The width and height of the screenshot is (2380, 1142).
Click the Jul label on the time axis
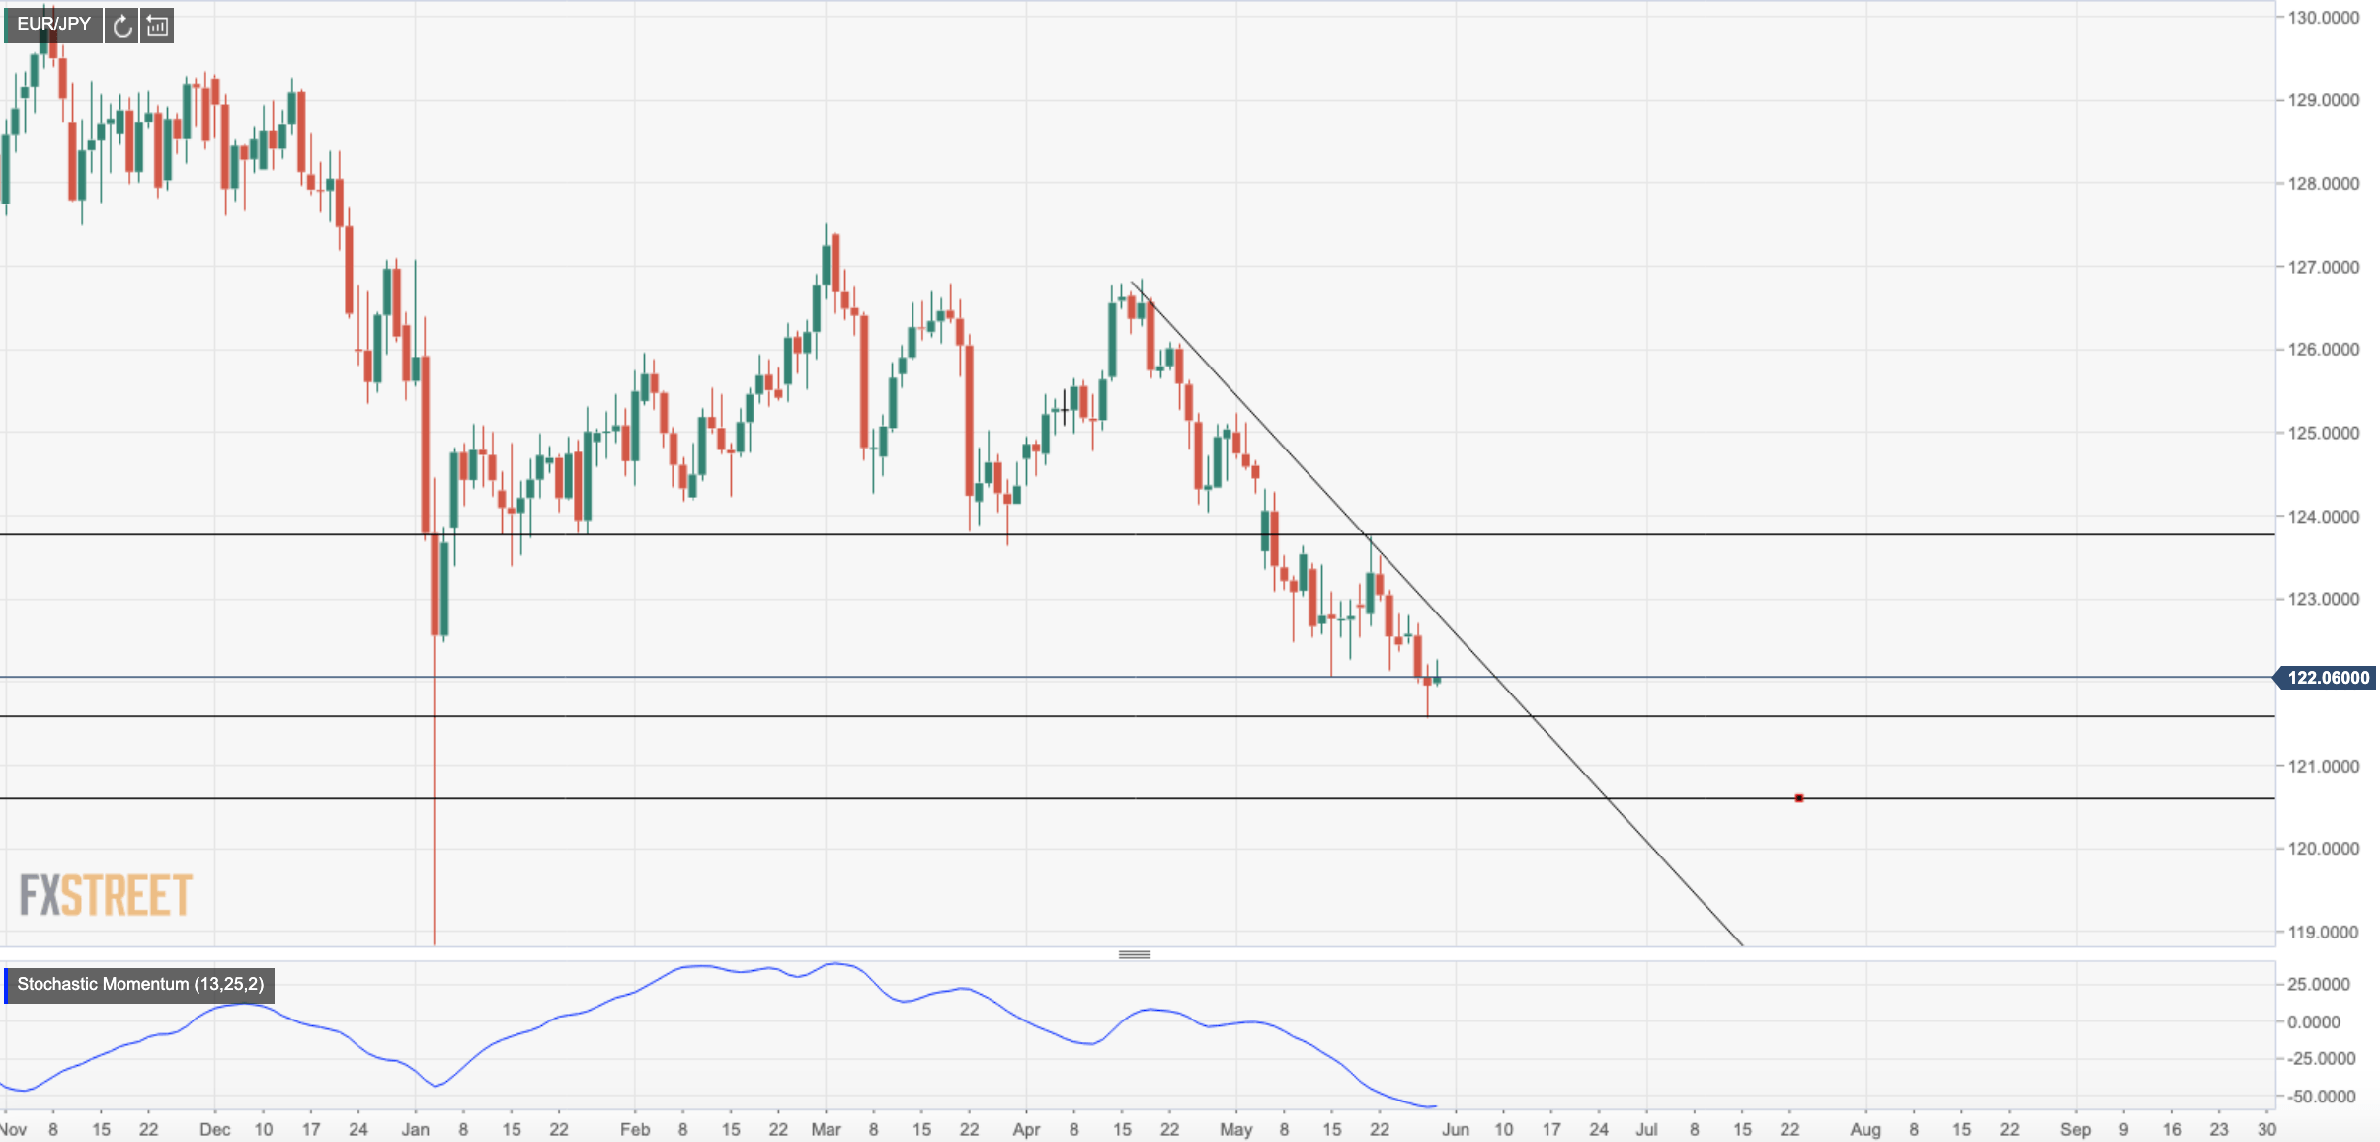(1646, 1129)
